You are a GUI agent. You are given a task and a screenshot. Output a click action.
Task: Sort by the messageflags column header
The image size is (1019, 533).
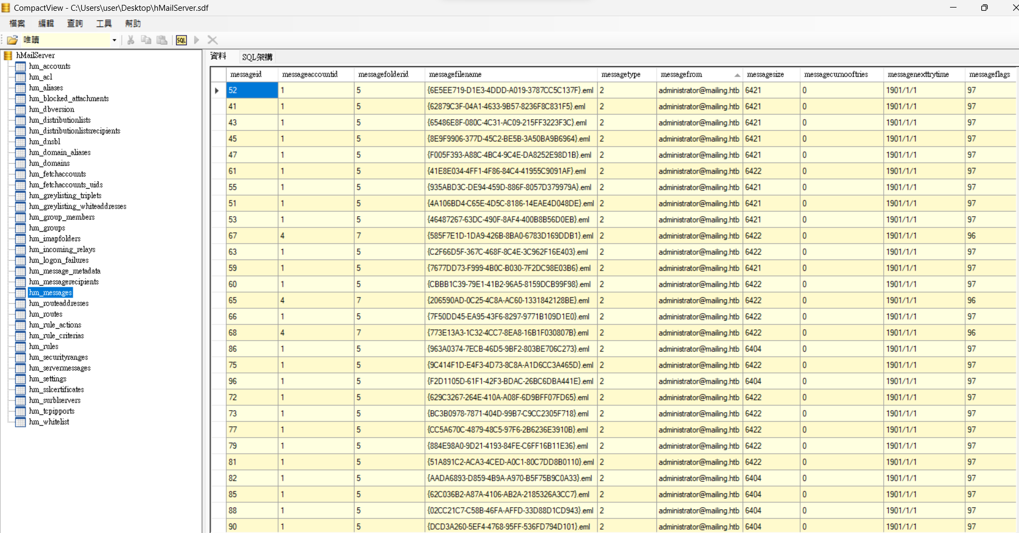click(990, 74)
